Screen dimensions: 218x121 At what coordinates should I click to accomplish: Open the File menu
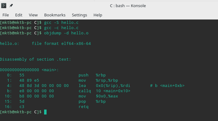pyautogui.click(x=6, y=15)
